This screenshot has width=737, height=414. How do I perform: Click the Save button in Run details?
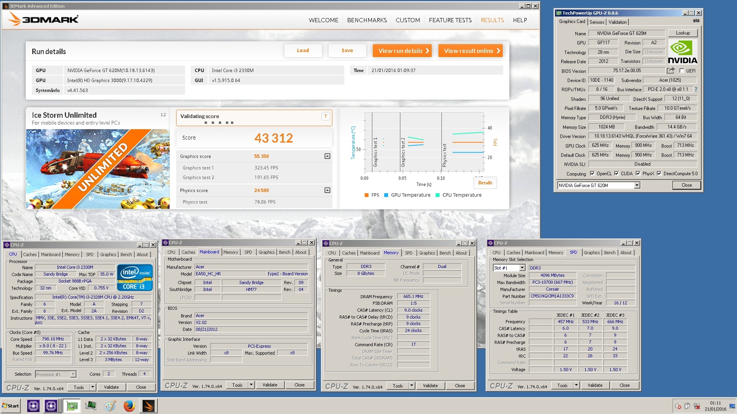coord(347,51)
